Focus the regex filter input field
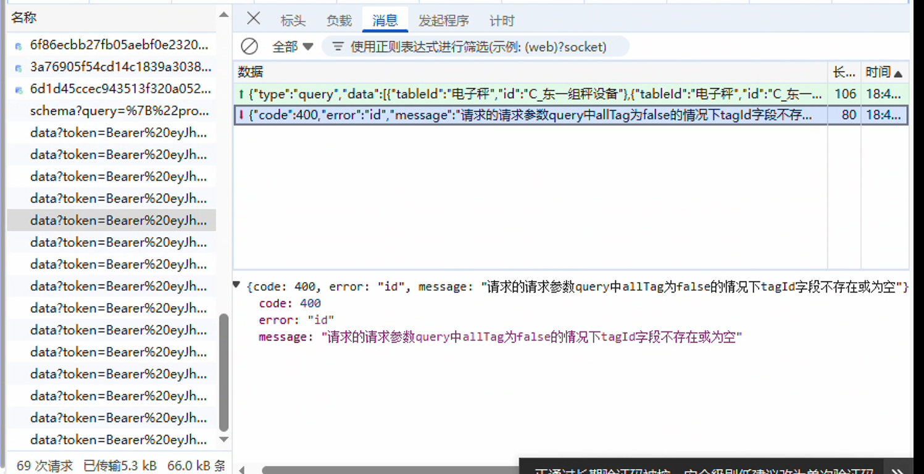Screen dimensions: 924x474 (x=478, y=47)
